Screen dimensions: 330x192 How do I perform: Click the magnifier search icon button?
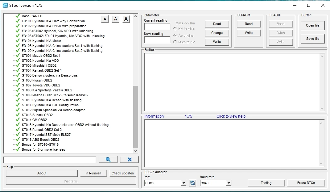coord(108,160)
